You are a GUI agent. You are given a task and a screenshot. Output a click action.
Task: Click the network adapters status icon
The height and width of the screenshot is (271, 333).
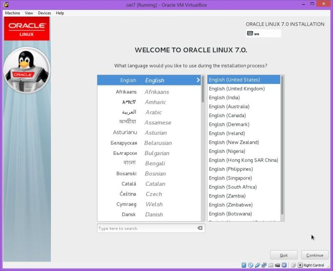(264, 265)
